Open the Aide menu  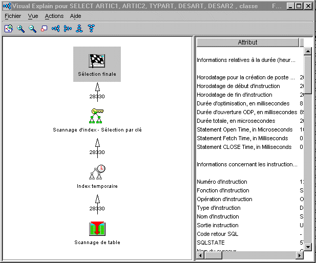tap(76, 16)
